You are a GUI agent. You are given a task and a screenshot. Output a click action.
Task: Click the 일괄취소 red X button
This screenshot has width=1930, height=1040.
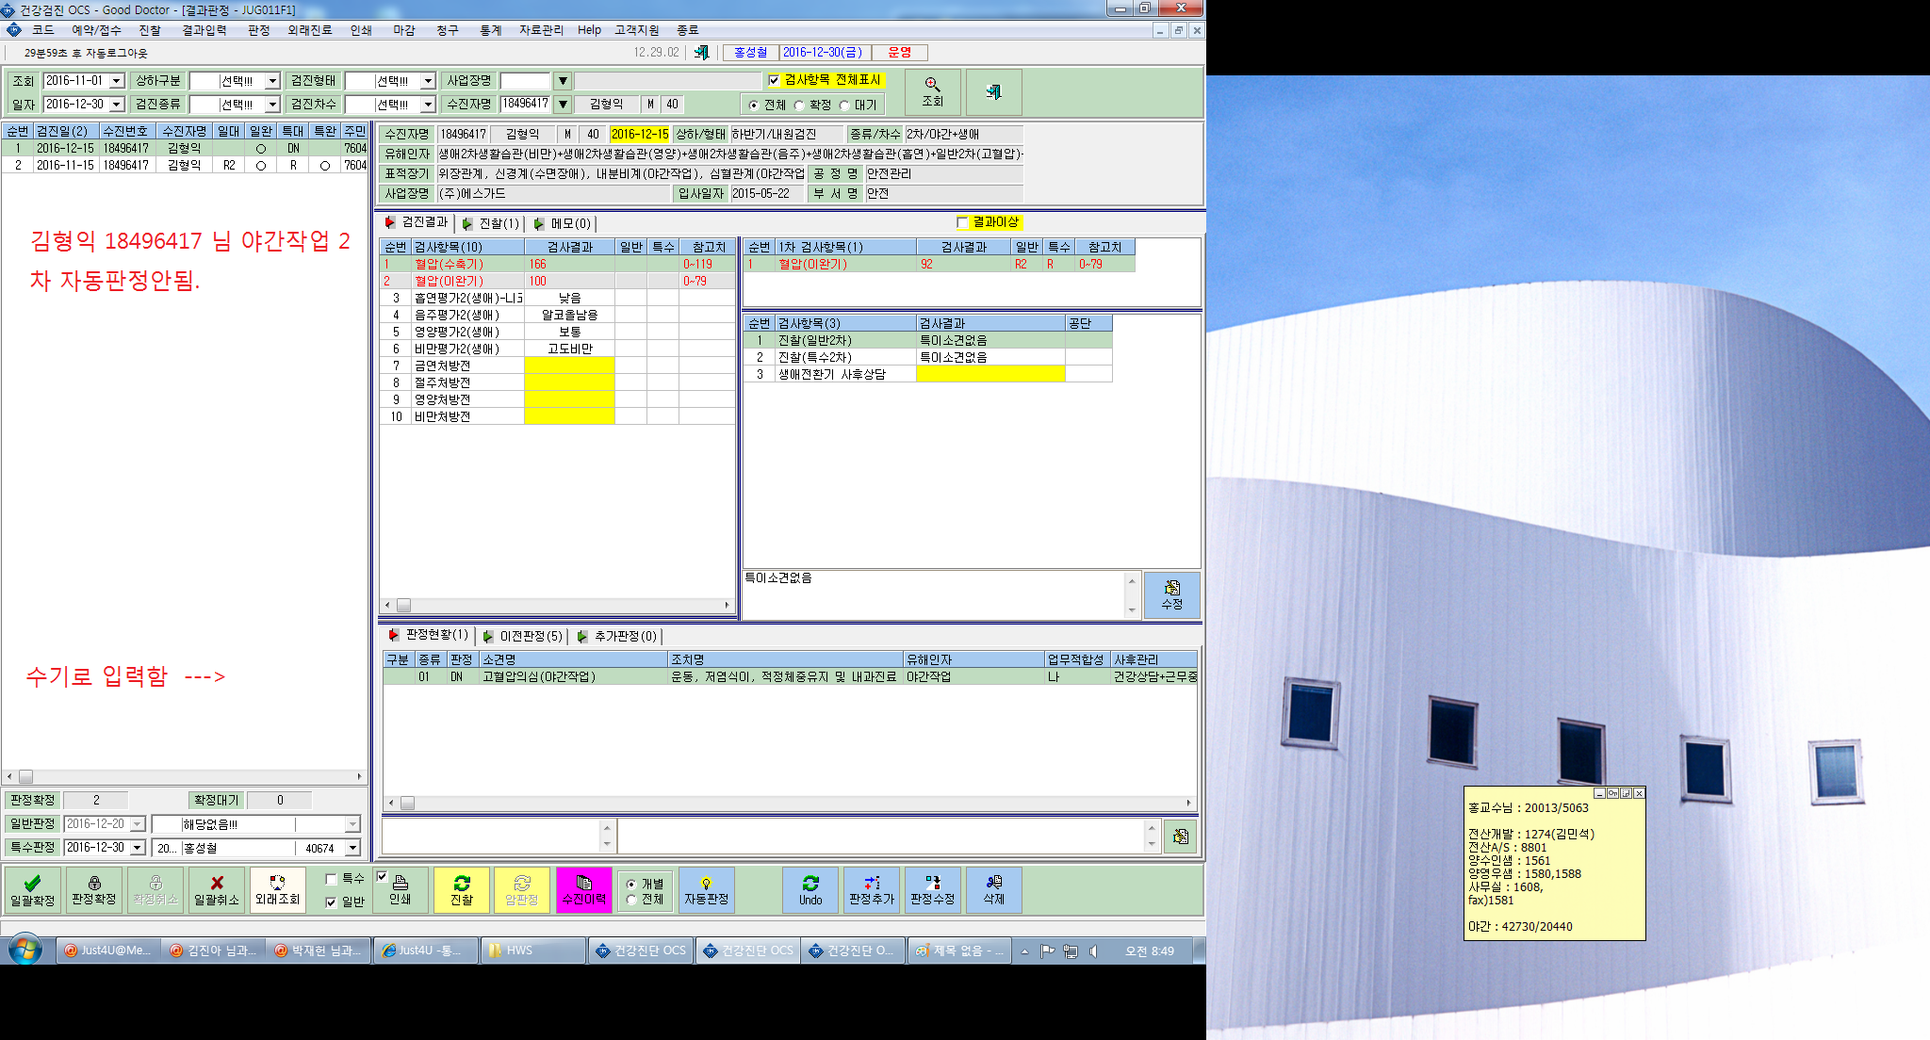point(217,890)
